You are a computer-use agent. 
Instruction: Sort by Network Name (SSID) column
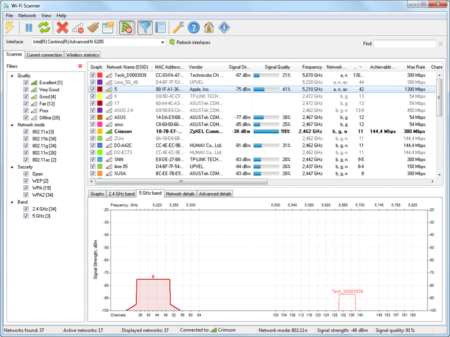(x=128, y=67)
